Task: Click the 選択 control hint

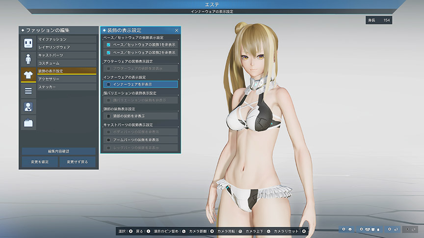Action: (x=126, y=231)
